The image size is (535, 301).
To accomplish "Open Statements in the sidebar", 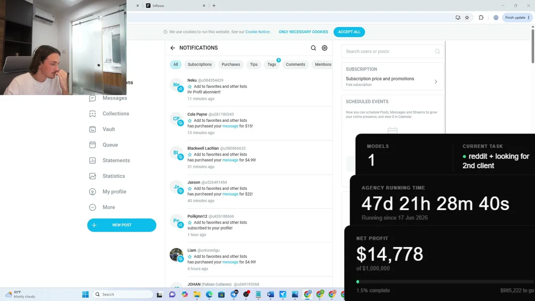I will tap(110, 161).
